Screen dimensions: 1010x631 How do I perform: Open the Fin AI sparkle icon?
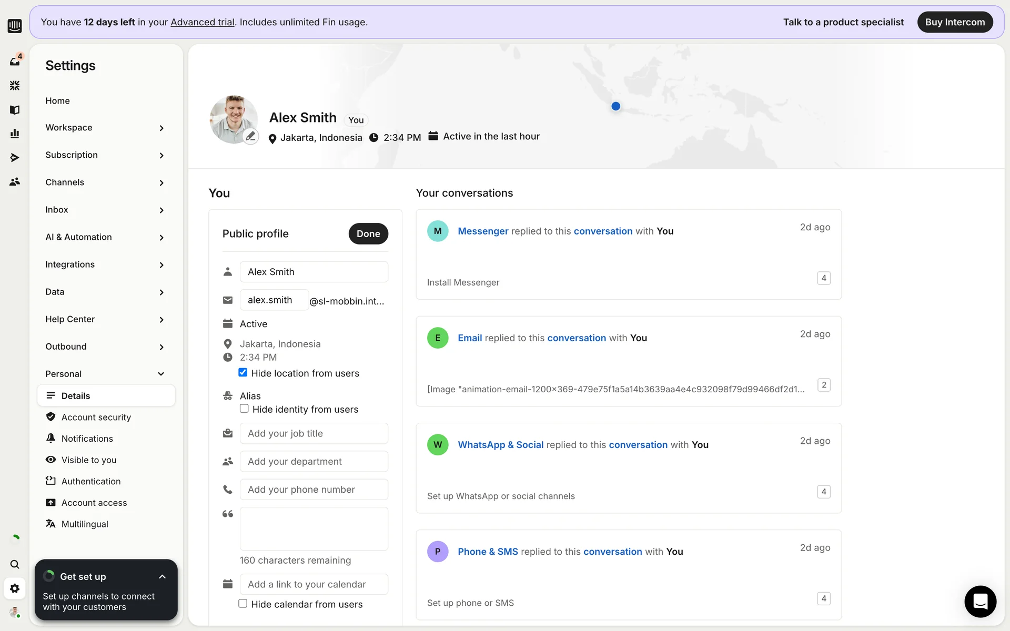15,85
